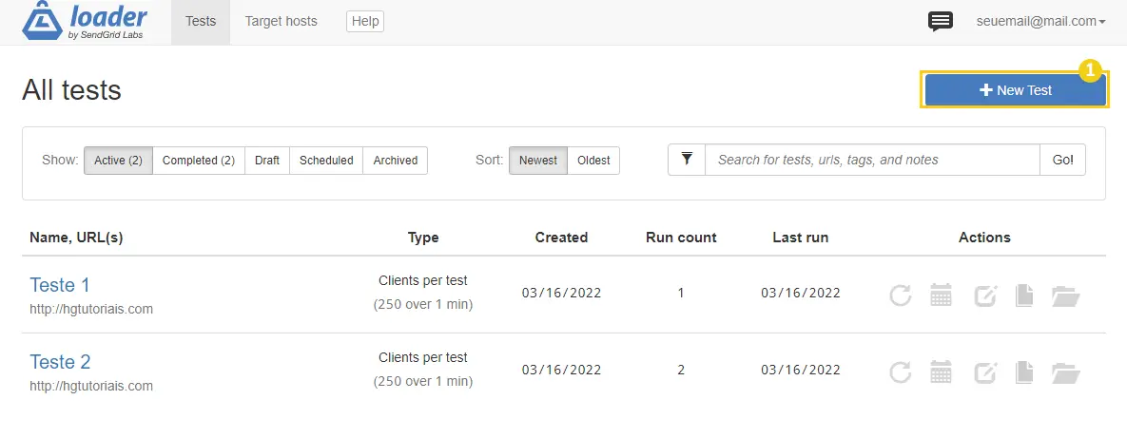1127x438 pixels.
Task: Copy the Teste 1 test
Action: click(x=1024, y=295)
